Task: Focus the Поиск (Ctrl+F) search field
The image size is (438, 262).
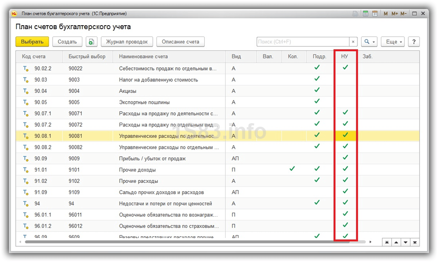Action: point(303,42)
